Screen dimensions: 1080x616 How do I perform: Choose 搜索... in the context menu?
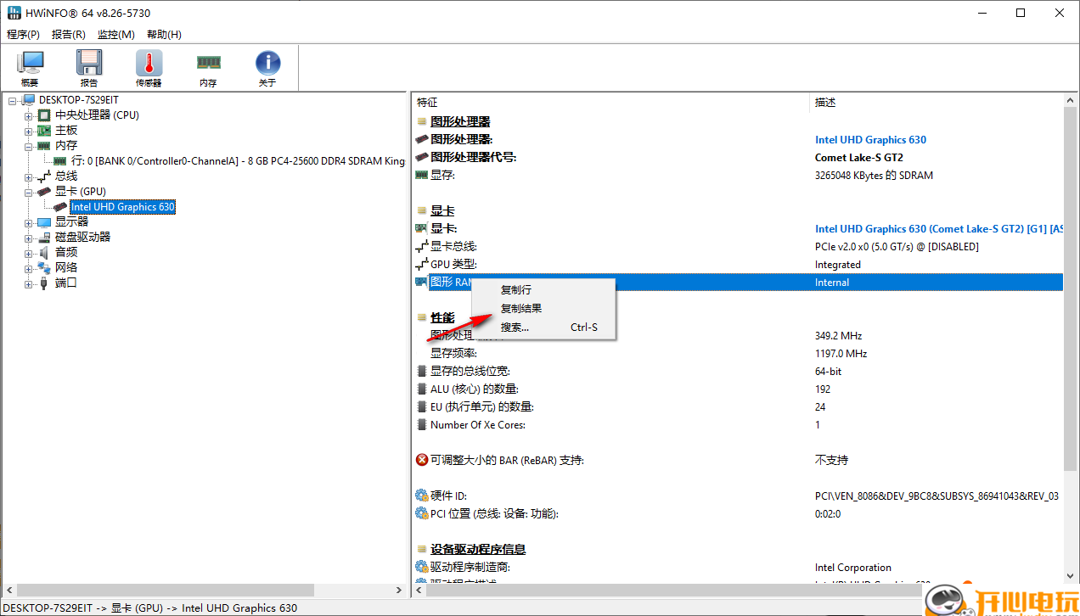[515, 327]
